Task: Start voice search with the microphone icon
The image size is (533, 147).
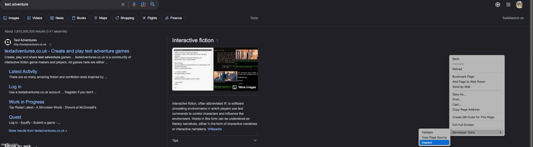Action: [x=134, y=4]
